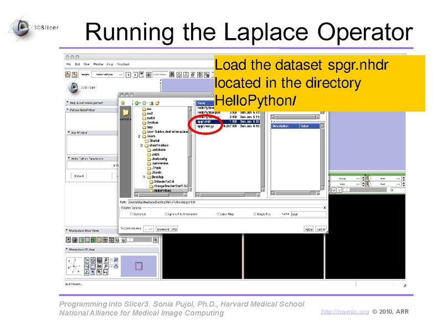Open the Recent Volumes dropdown
The width and height of the screenshot is (443, 332).
[148, 229]
